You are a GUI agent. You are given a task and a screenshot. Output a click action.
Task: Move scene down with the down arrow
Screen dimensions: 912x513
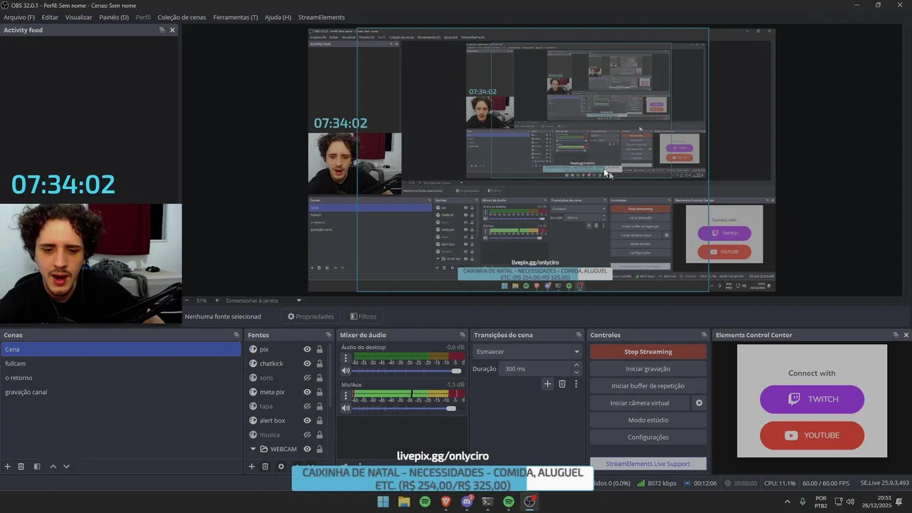tap(66, 467)
